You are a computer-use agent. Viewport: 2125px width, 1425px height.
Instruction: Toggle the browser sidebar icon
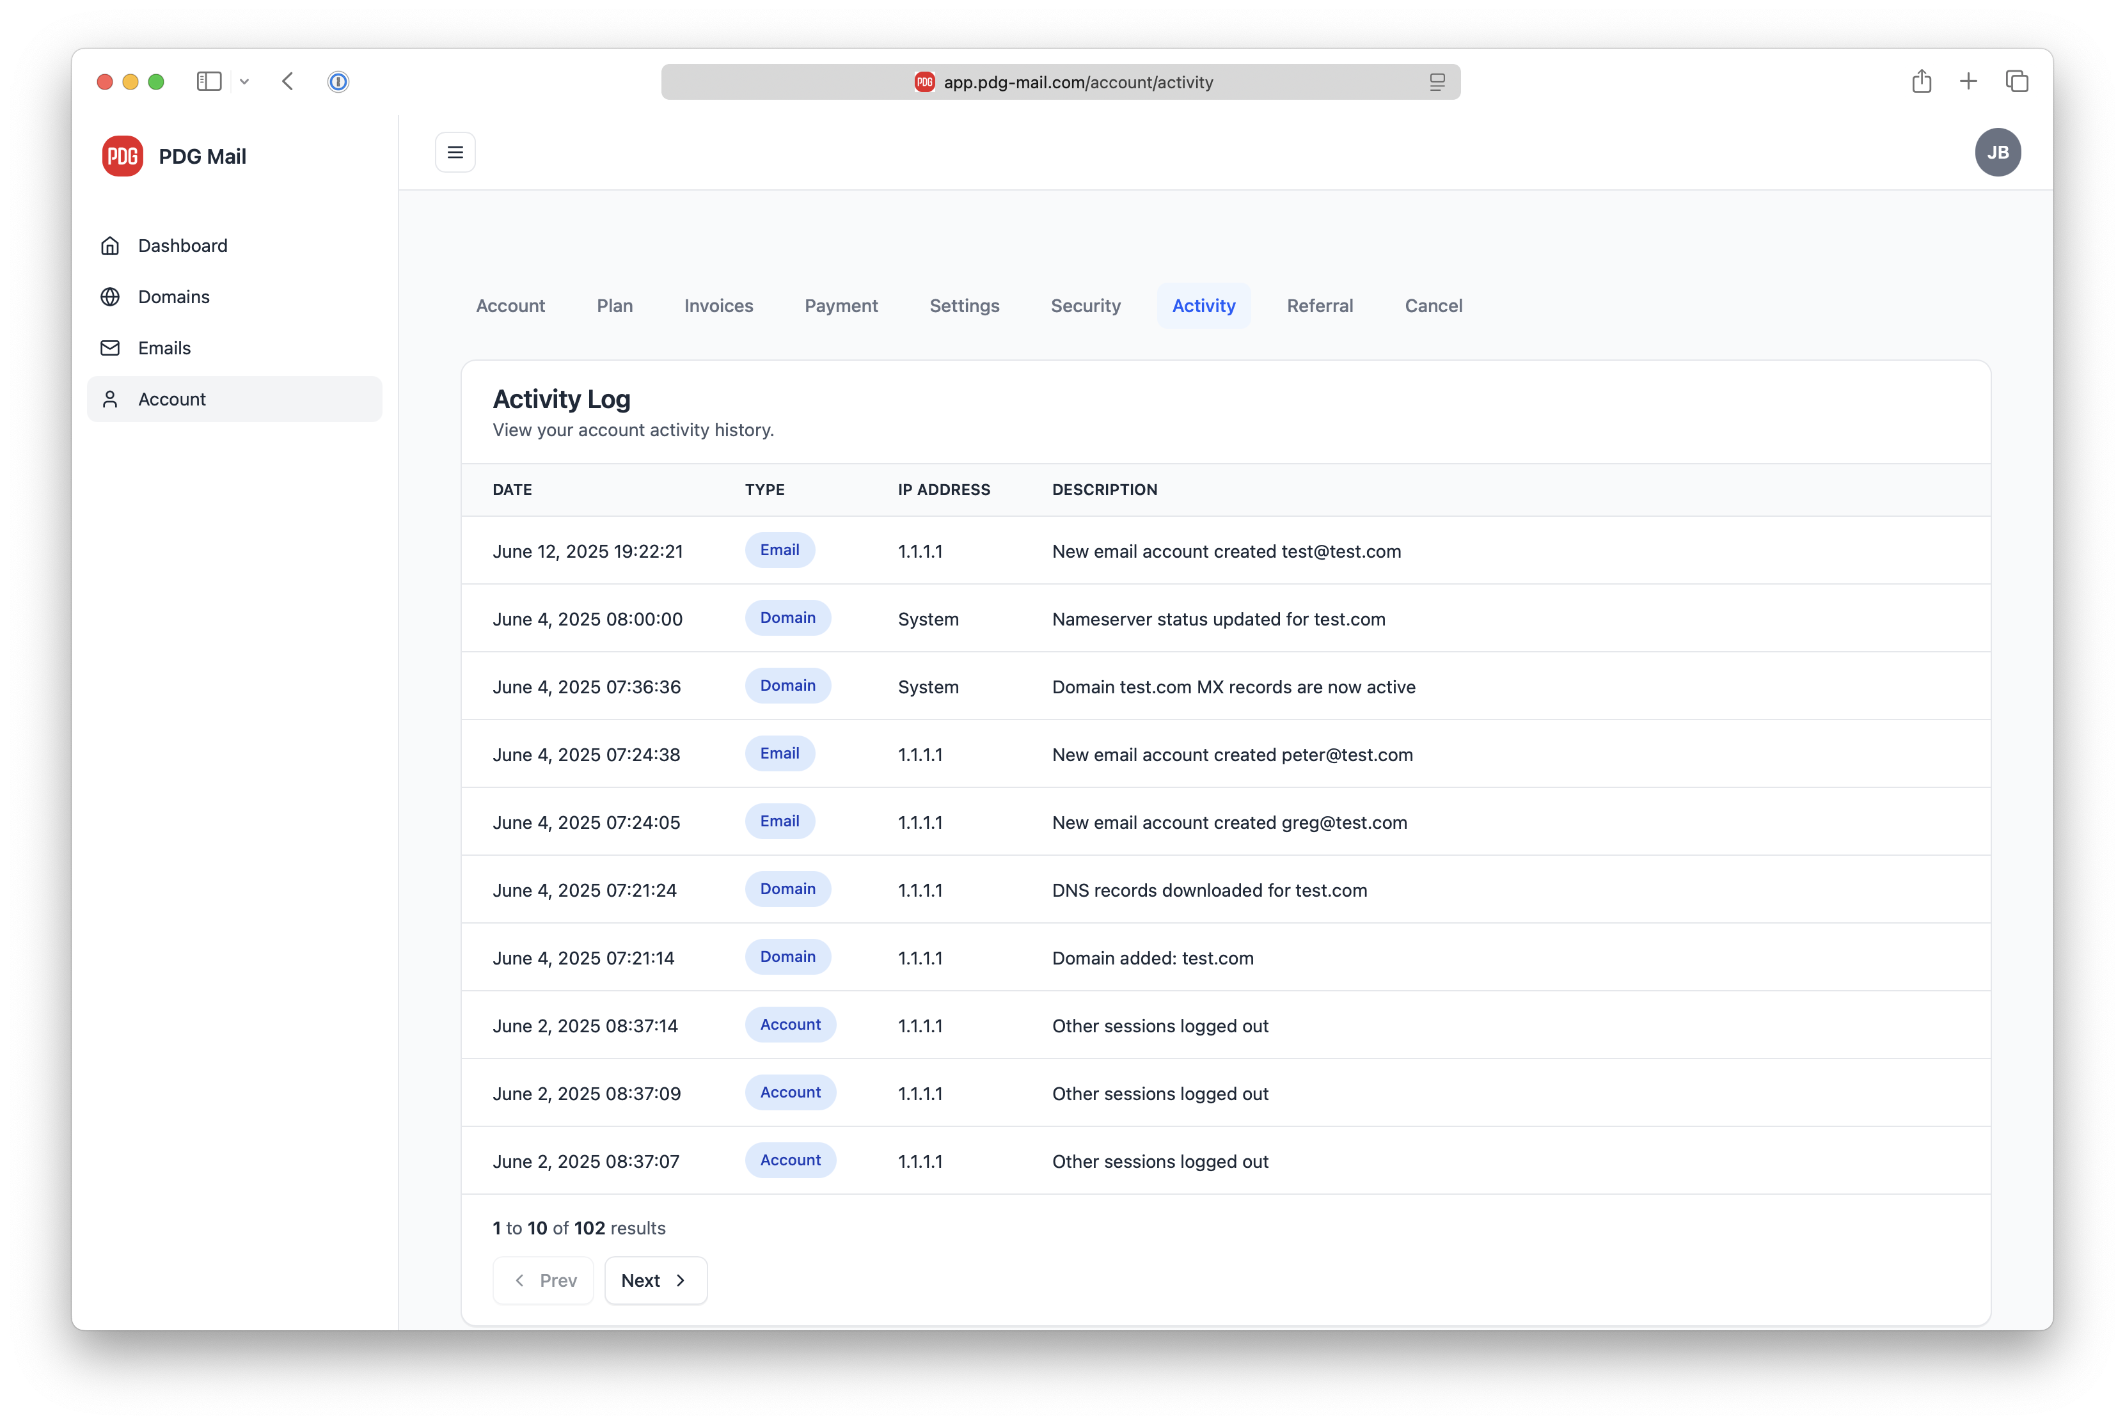208,81
